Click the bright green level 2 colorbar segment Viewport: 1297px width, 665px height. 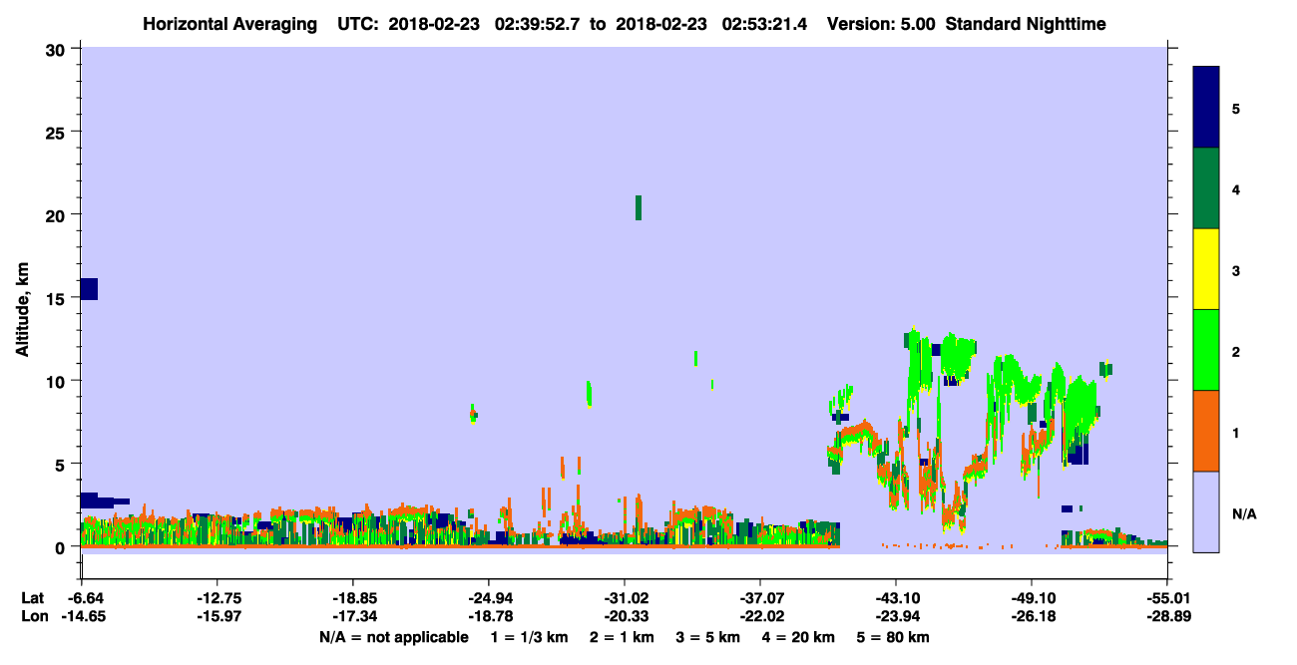1206,350
